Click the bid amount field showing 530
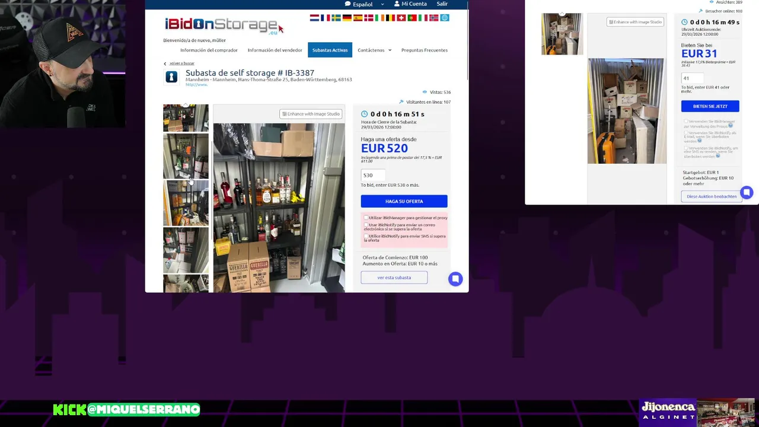The height and width of the screenshot is (427, 759). (x=373, y=175)
